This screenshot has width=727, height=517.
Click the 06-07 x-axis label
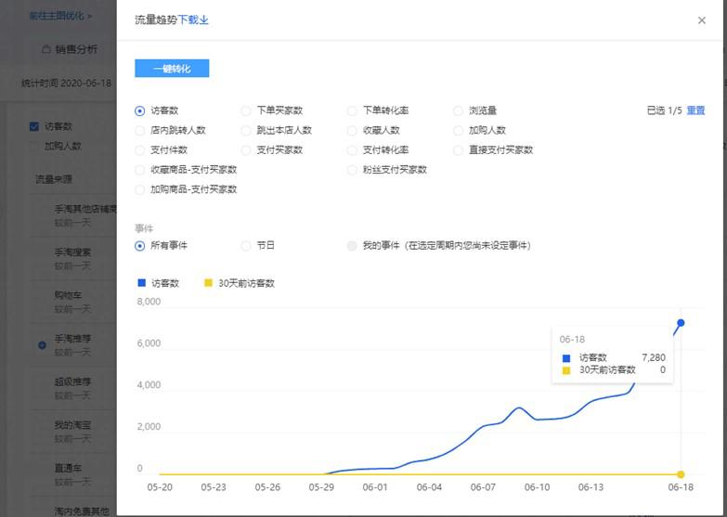click(483, 487)
